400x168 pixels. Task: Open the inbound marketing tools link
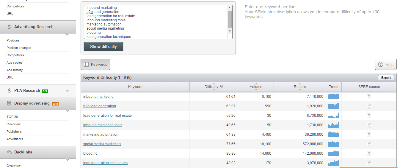[x=103, y=125]
